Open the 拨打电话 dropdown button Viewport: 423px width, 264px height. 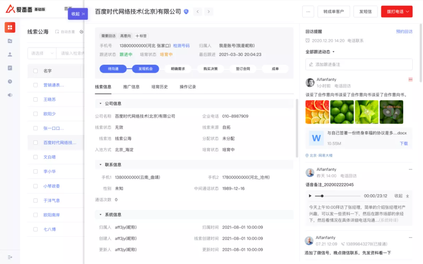tap(397, 12)
